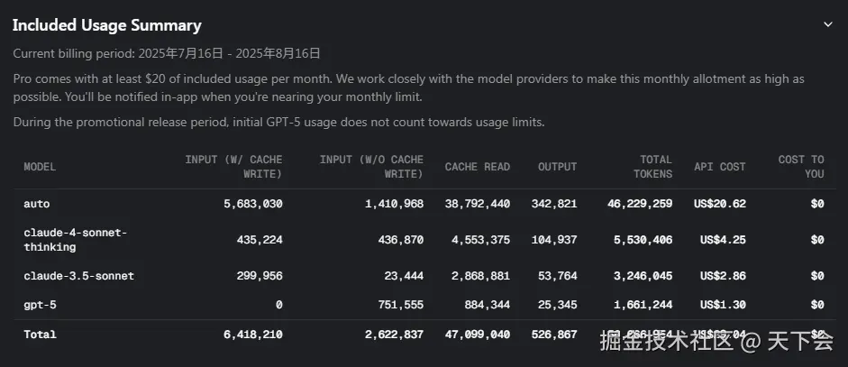Select the CACHE READ column header
The image size is (848, 367).
point(477,167)
